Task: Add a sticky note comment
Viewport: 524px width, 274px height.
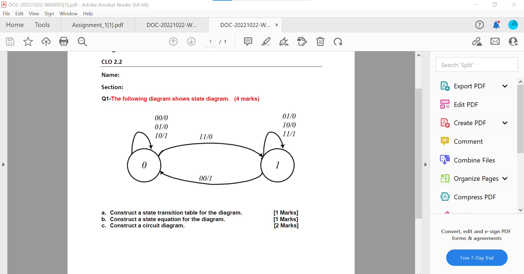Action: pyautogui.click(x=248, y=41)
